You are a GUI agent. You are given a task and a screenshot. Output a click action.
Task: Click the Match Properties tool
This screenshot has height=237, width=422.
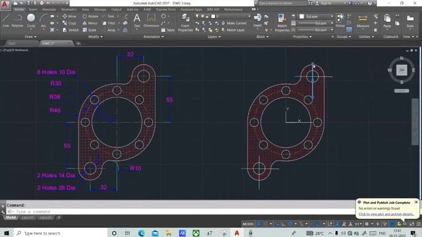click(282, 23)
